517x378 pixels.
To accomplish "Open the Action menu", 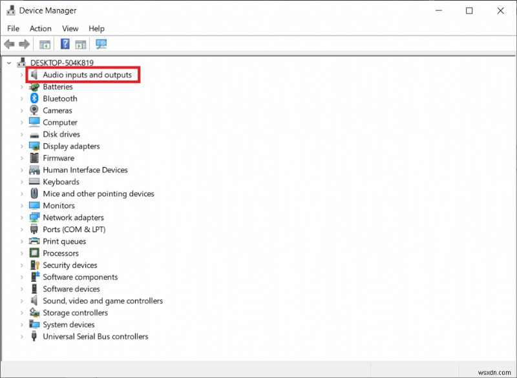I will coord(40,28).
